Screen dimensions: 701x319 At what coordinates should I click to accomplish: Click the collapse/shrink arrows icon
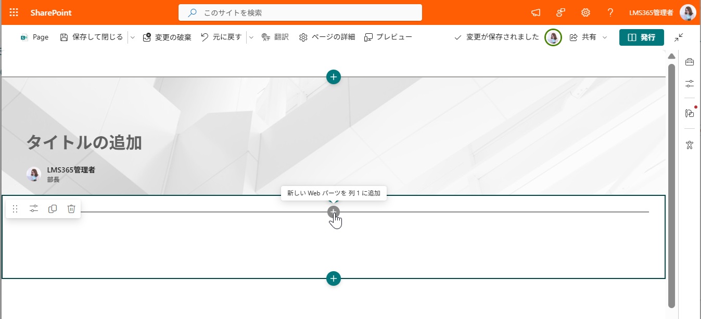pos(679,37)
